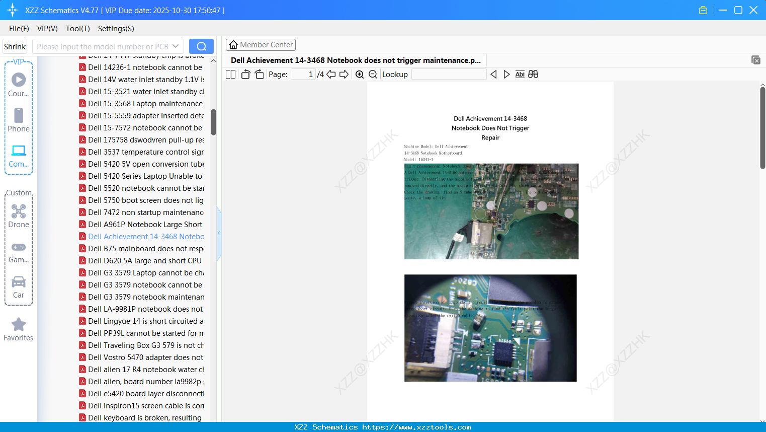Go to previous page arrow
This screenshot has height=432, width=766.
[x=331, y=75]
